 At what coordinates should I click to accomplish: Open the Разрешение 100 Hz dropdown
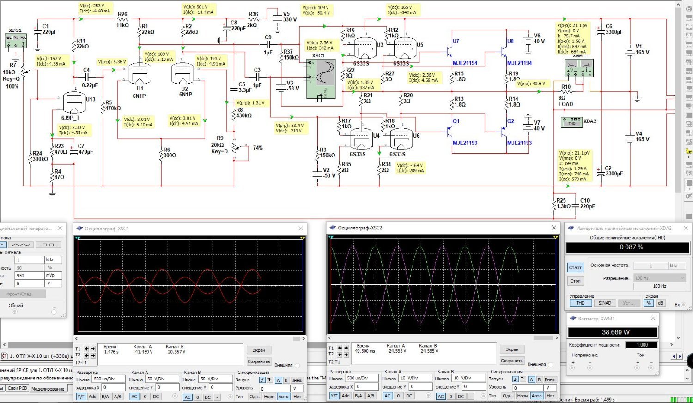pos(659,278)
